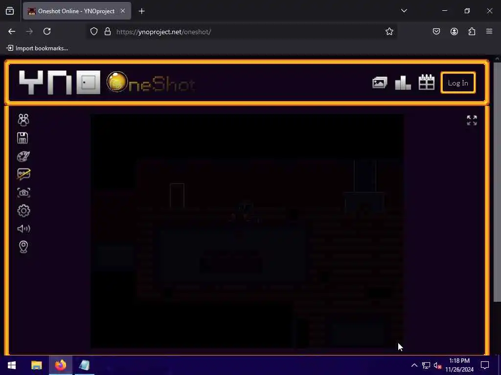Open Firefox View recent browsing icon
The width and height of the screenshot is (501, 375).
coord(10,11)
